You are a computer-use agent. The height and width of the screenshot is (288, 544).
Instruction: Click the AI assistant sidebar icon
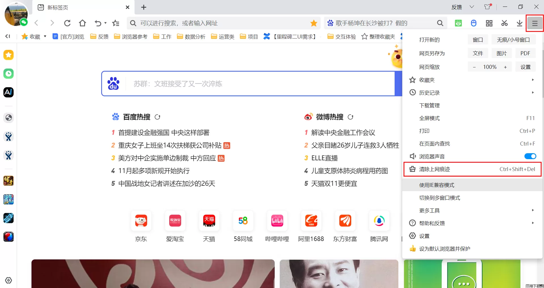click(9, 92)
